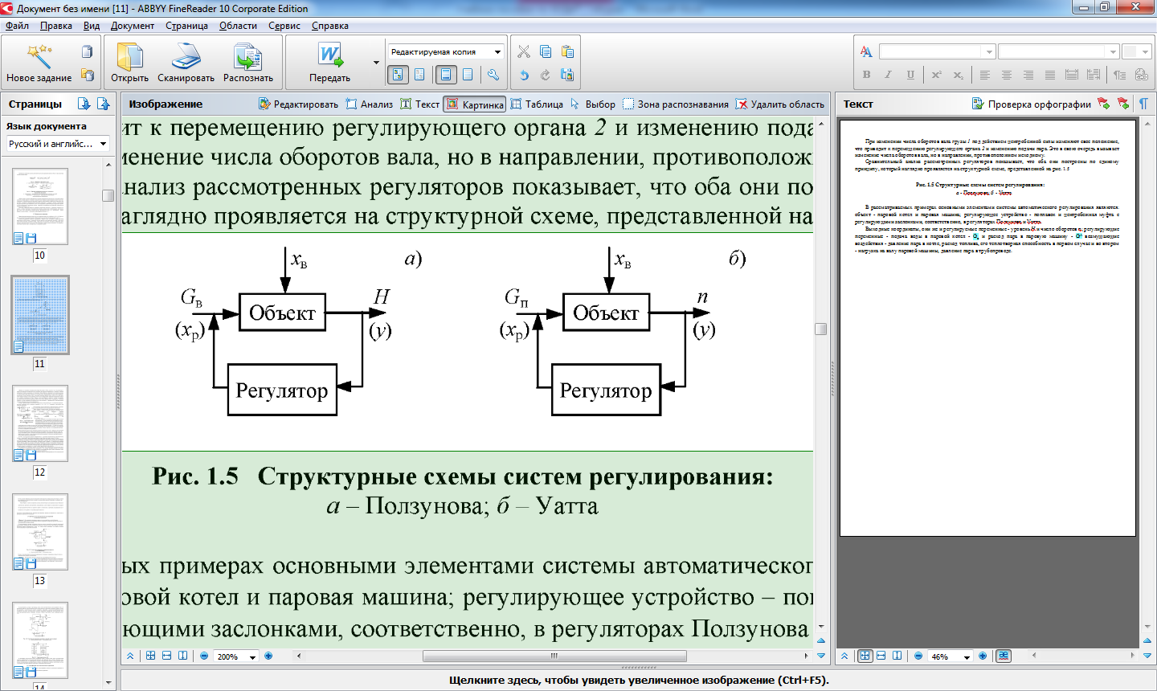Screen dimensions: 1157x691
Task: Select the Выбор pointer tool
Action: coord(592,104)
